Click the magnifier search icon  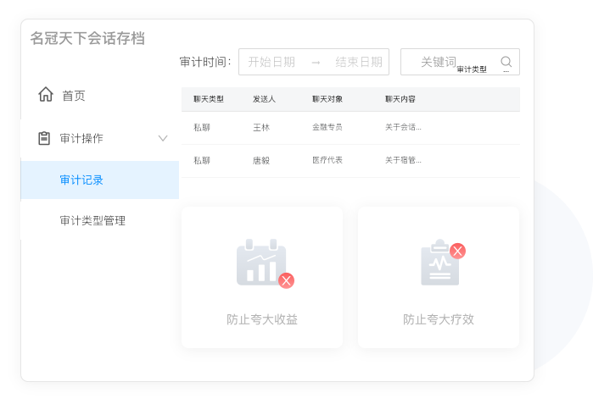(x=506, y=62)
